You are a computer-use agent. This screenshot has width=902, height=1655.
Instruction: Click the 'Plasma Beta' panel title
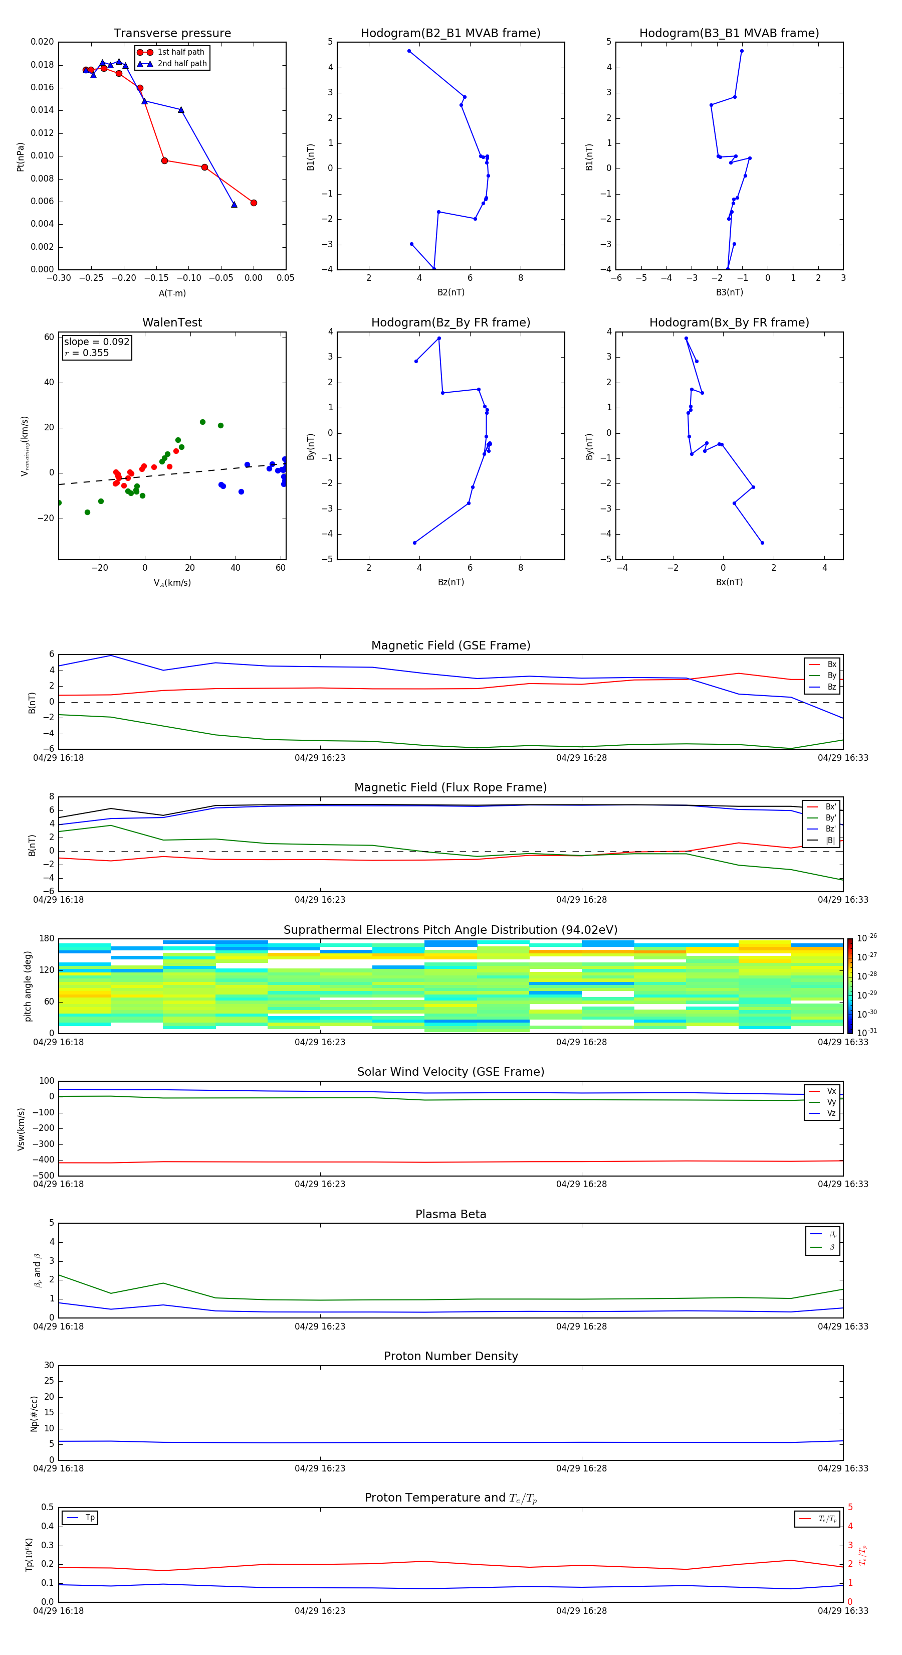450,1214
